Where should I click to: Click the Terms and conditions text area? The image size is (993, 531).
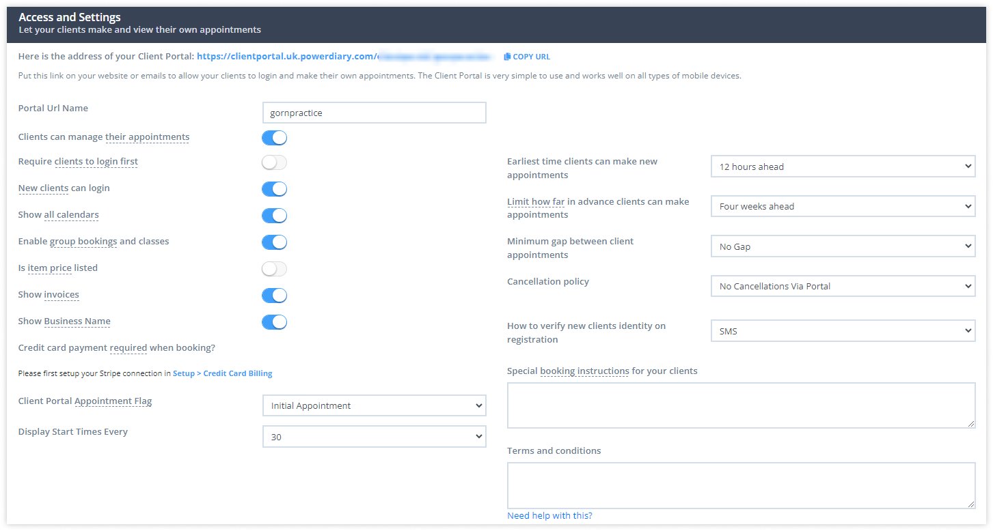click(x=741, y=485)
